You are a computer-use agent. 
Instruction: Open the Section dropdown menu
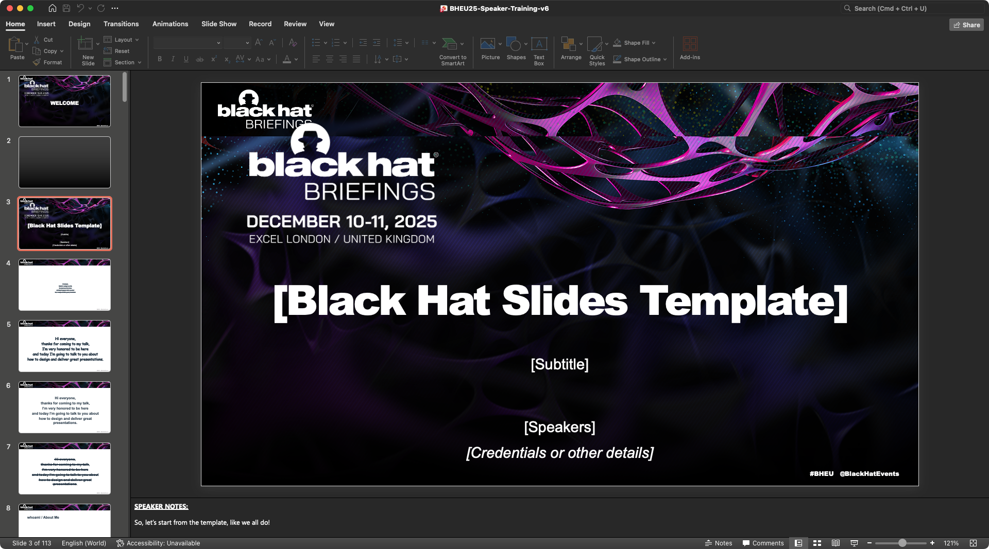pyautogui.click(x=139, y=62)
